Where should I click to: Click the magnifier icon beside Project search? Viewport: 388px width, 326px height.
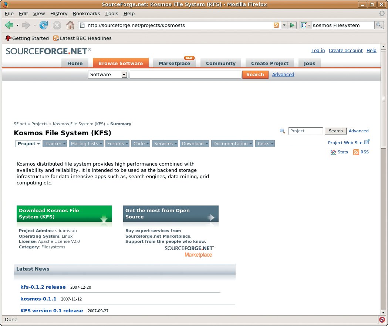pyautogui.click(x=282, y=131)
